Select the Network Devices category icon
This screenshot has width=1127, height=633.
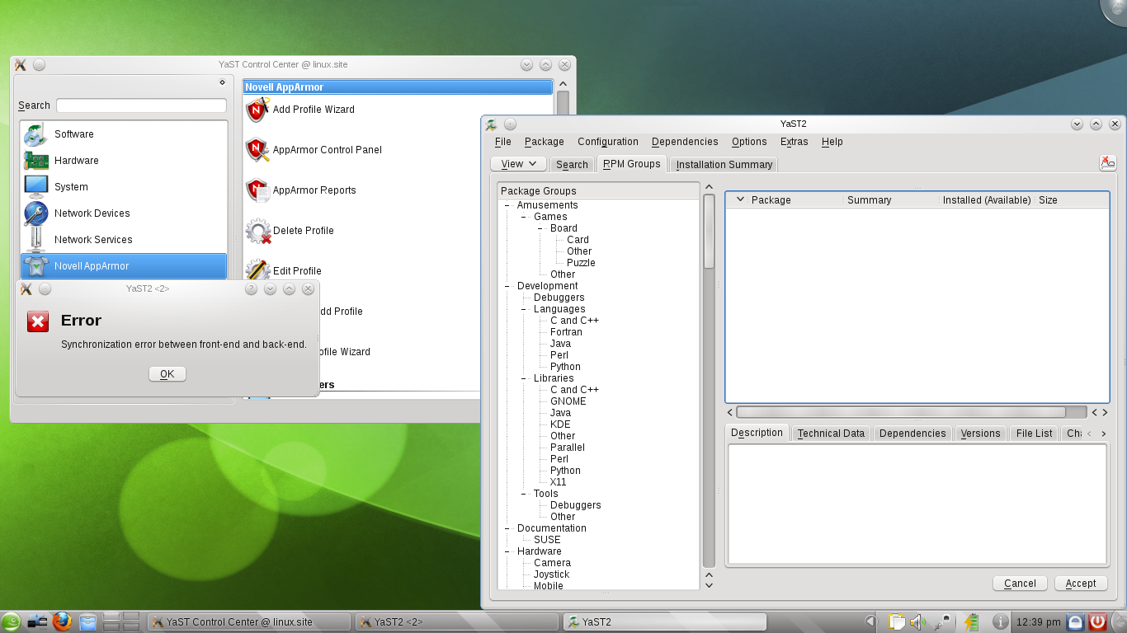[36, 213]
